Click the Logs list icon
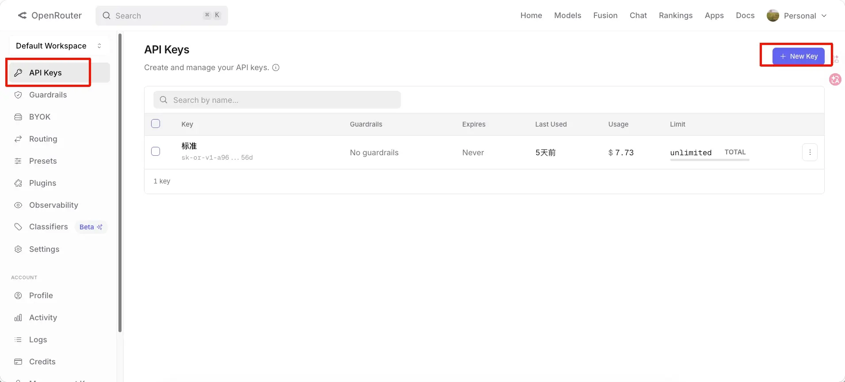The image size is (845, 382). [x=18, y=340]
